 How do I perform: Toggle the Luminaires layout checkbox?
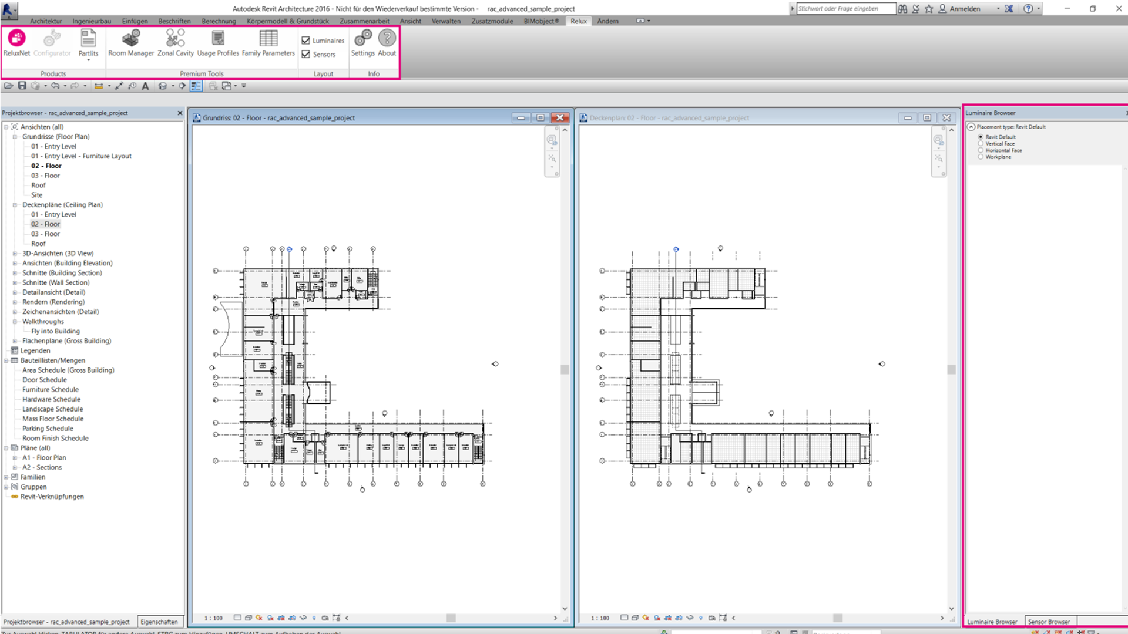[306, 41]
